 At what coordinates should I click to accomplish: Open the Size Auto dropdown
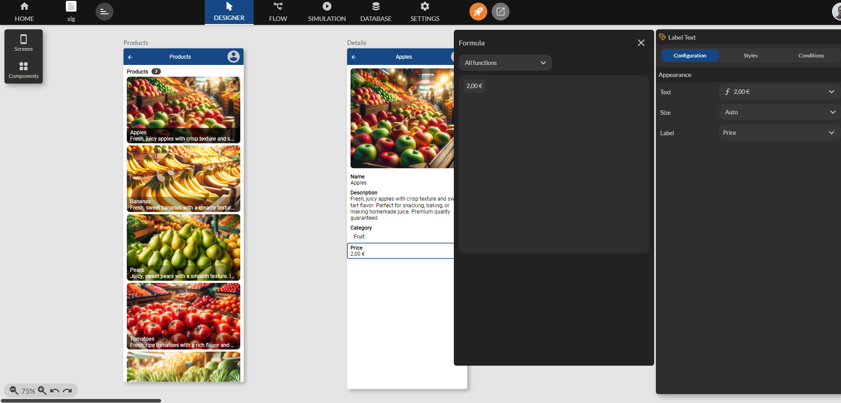click(x=779, y=112)
